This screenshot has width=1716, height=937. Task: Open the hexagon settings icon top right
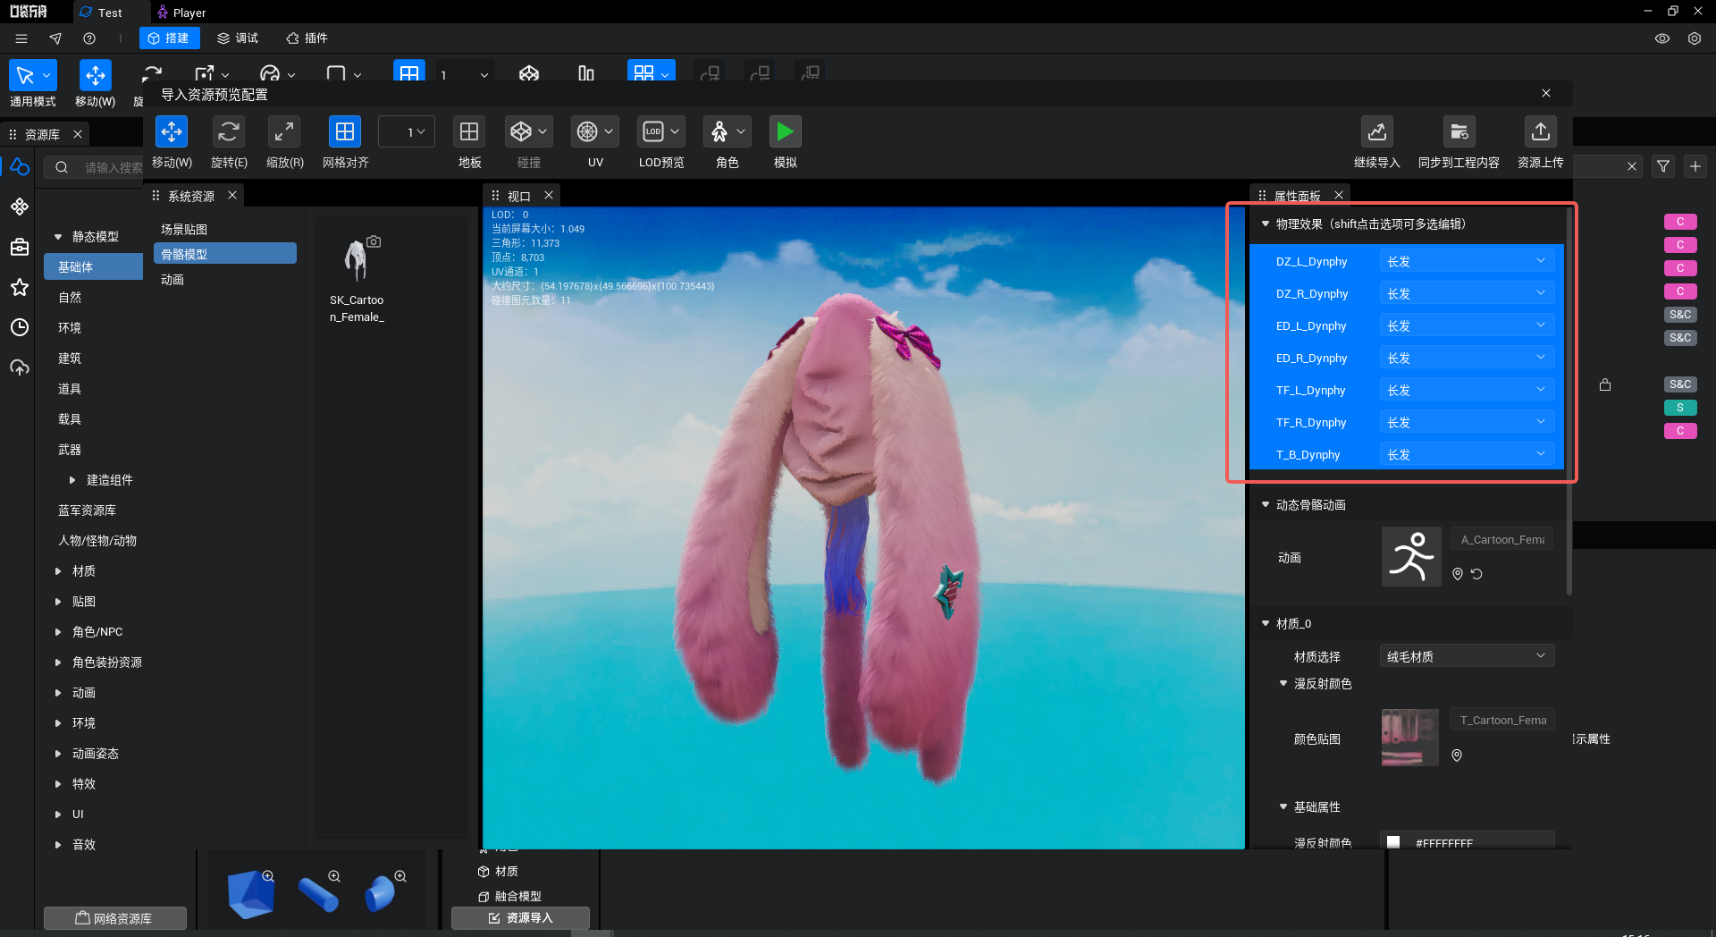1695,38
